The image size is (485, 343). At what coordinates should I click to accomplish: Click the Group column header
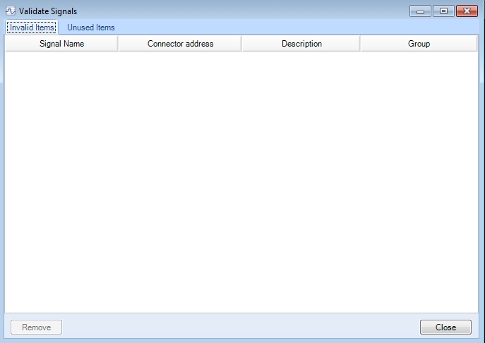[419, 44]
